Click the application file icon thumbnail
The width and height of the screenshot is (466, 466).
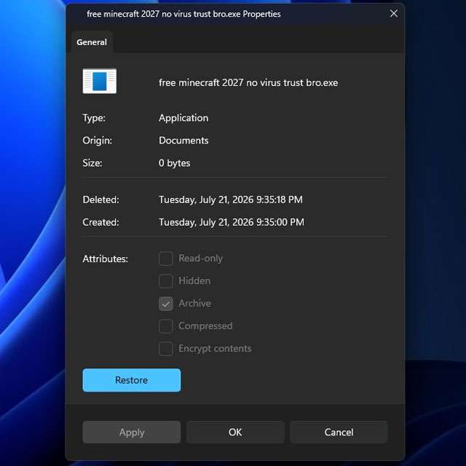[100, 81]
